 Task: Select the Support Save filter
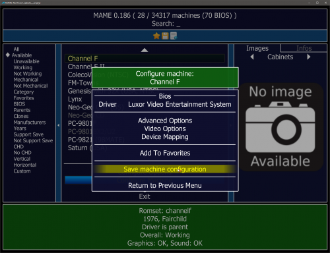tap(28, 134)
